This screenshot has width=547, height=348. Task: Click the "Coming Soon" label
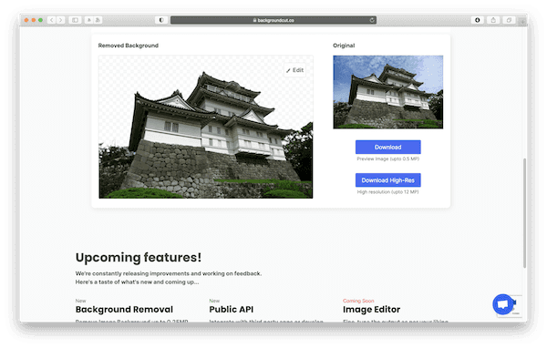point(358,301)
